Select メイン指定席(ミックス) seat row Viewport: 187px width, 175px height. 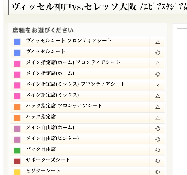pos(52,95)
